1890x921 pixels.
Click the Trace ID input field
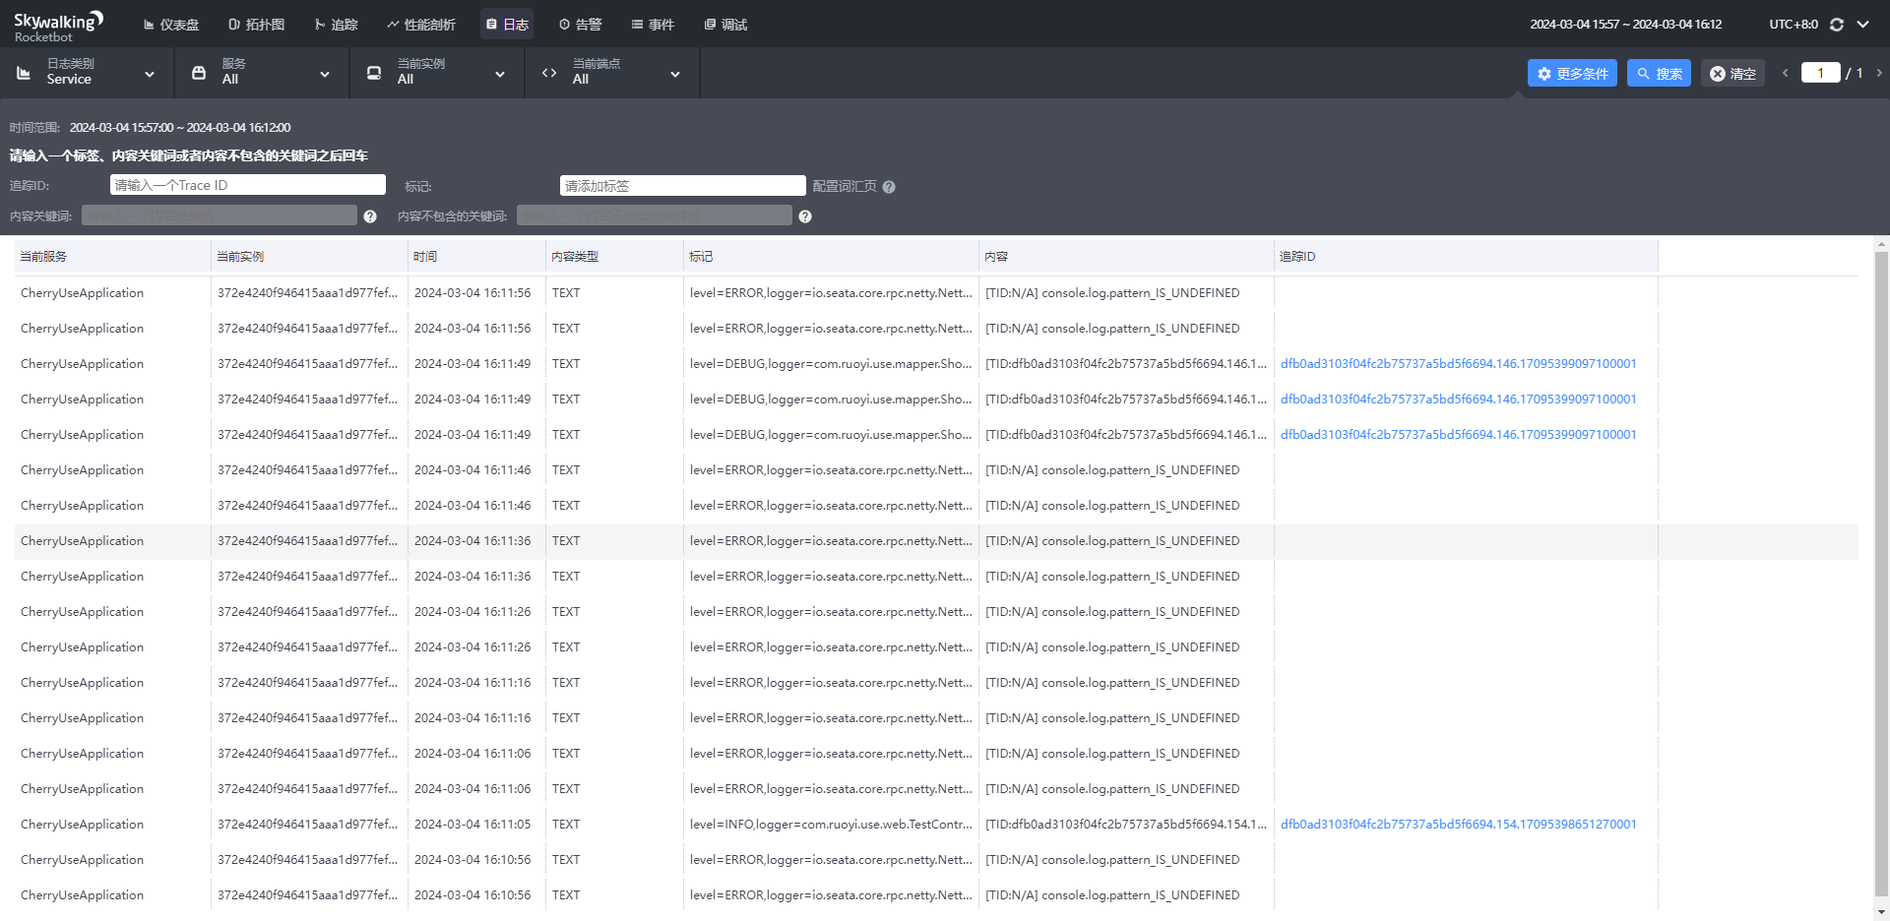click(248, 185)
